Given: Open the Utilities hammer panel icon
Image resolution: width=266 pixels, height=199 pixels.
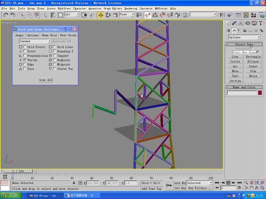Looking at the screenshot, I should pos(261,23).
